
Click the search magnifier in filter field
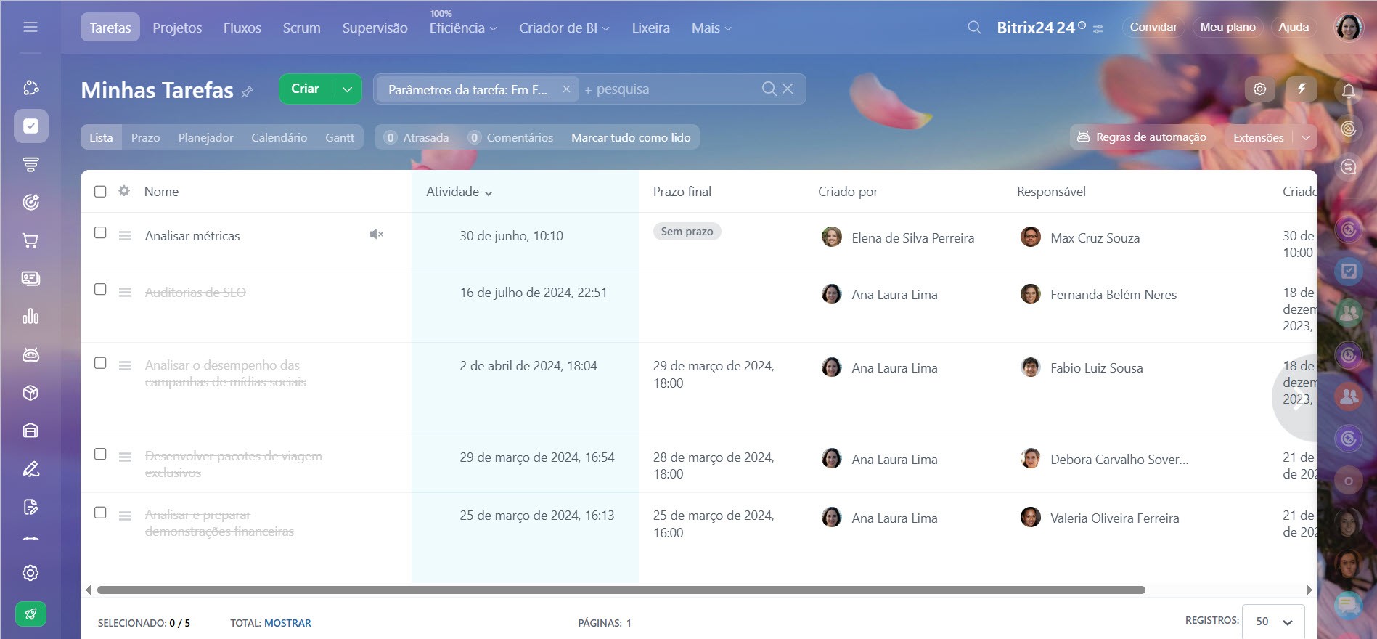coord(769,89)
